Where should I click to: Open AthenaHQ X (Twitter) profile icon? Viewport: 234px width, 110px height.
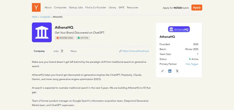click(x=177, y=71)
